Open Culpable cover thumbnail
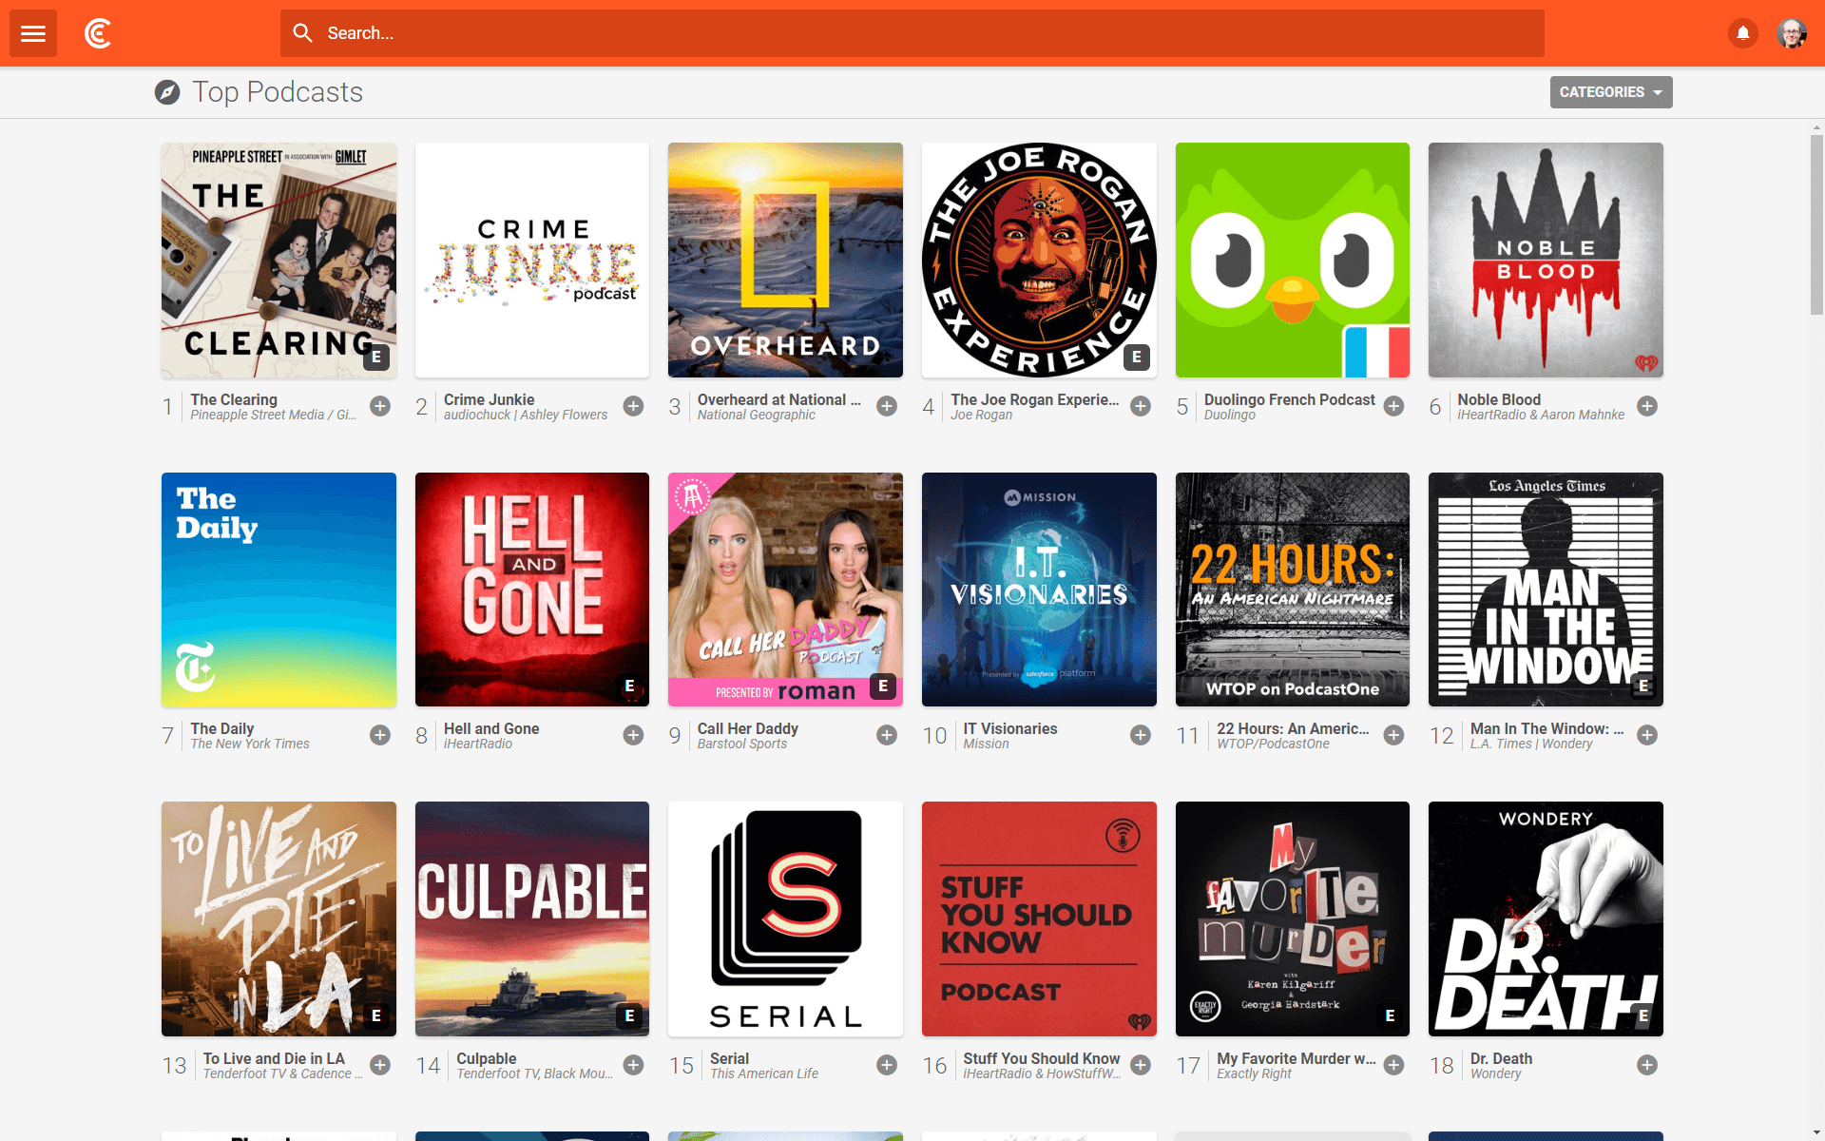 point(532,919)
